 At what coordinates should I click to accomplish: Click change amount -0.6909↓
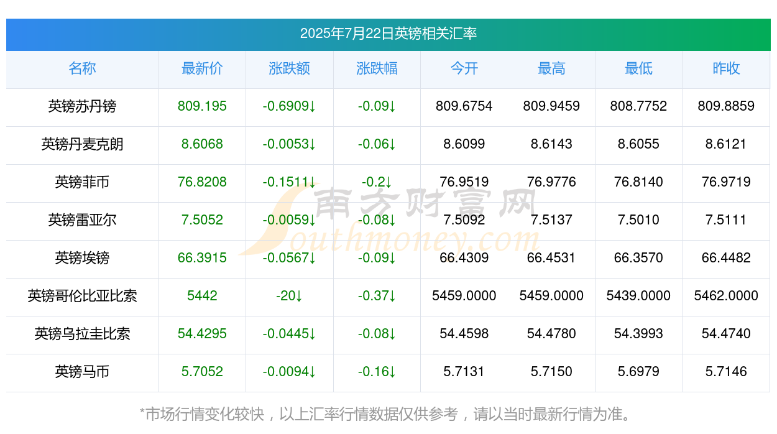tap(289, 106)
